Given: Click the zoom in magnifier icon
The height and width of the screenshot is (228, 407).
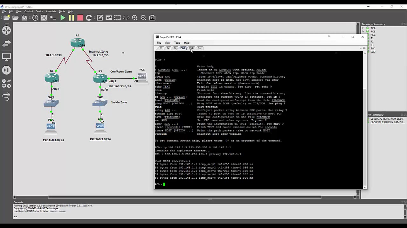Looking at the screenshot, I should (135, 18).
